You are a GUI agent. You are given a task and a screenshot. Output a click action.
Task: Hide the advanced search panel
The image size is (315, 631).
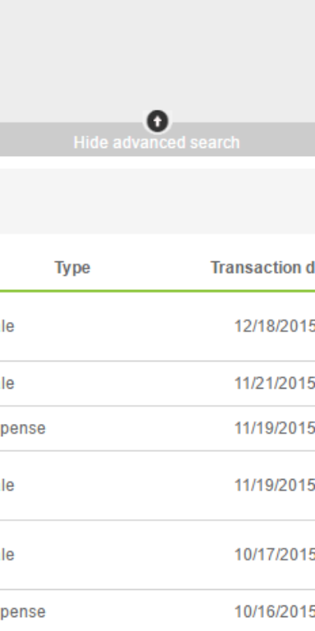(157, 142)
